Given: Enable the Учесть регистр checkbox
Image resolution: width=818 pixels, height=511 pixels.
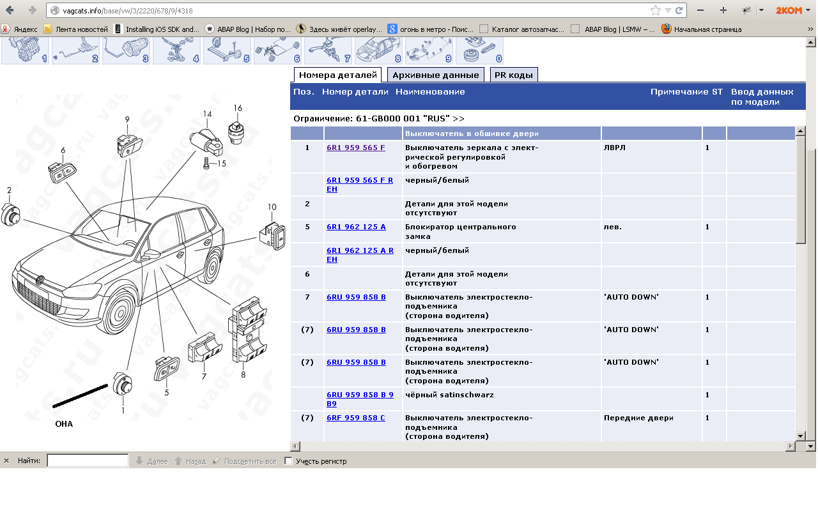Looking at the screenshot, I should [x=288, y=461].
